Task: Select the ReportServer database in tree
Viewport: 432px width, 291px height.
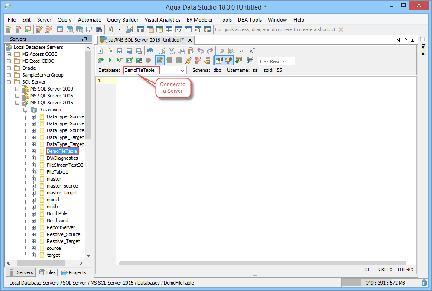Action: [x=61, y=227]
